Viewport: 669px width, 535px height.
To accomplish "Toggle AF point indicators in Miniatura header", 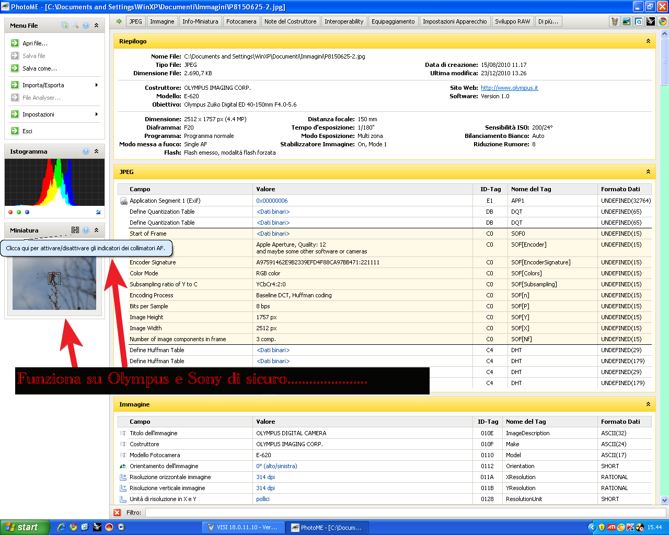I will [x=75, y=230].
